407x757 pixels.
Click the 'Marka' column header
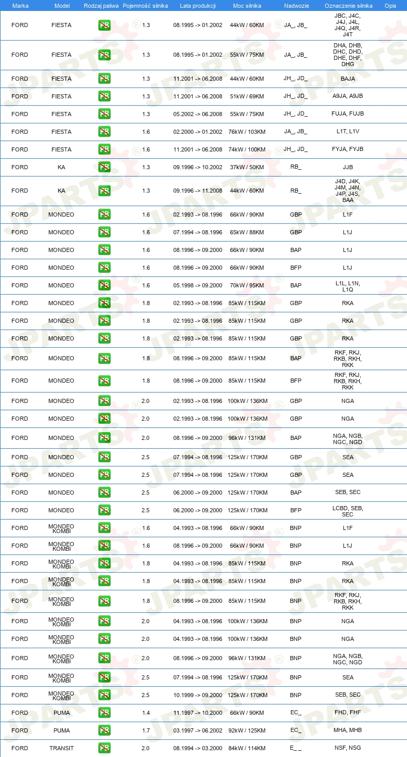[20, 5]
